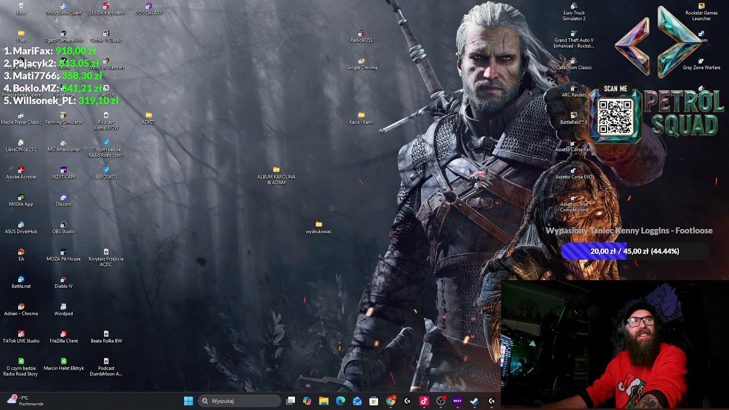Open the ADFDS folder
This screenshot has width=729, height=410.
click(x=149, y=118)
